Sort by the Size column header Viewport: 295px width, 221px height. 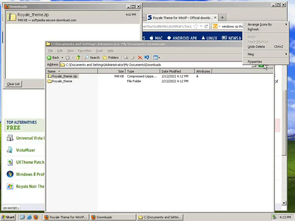[x=111, y=71]
